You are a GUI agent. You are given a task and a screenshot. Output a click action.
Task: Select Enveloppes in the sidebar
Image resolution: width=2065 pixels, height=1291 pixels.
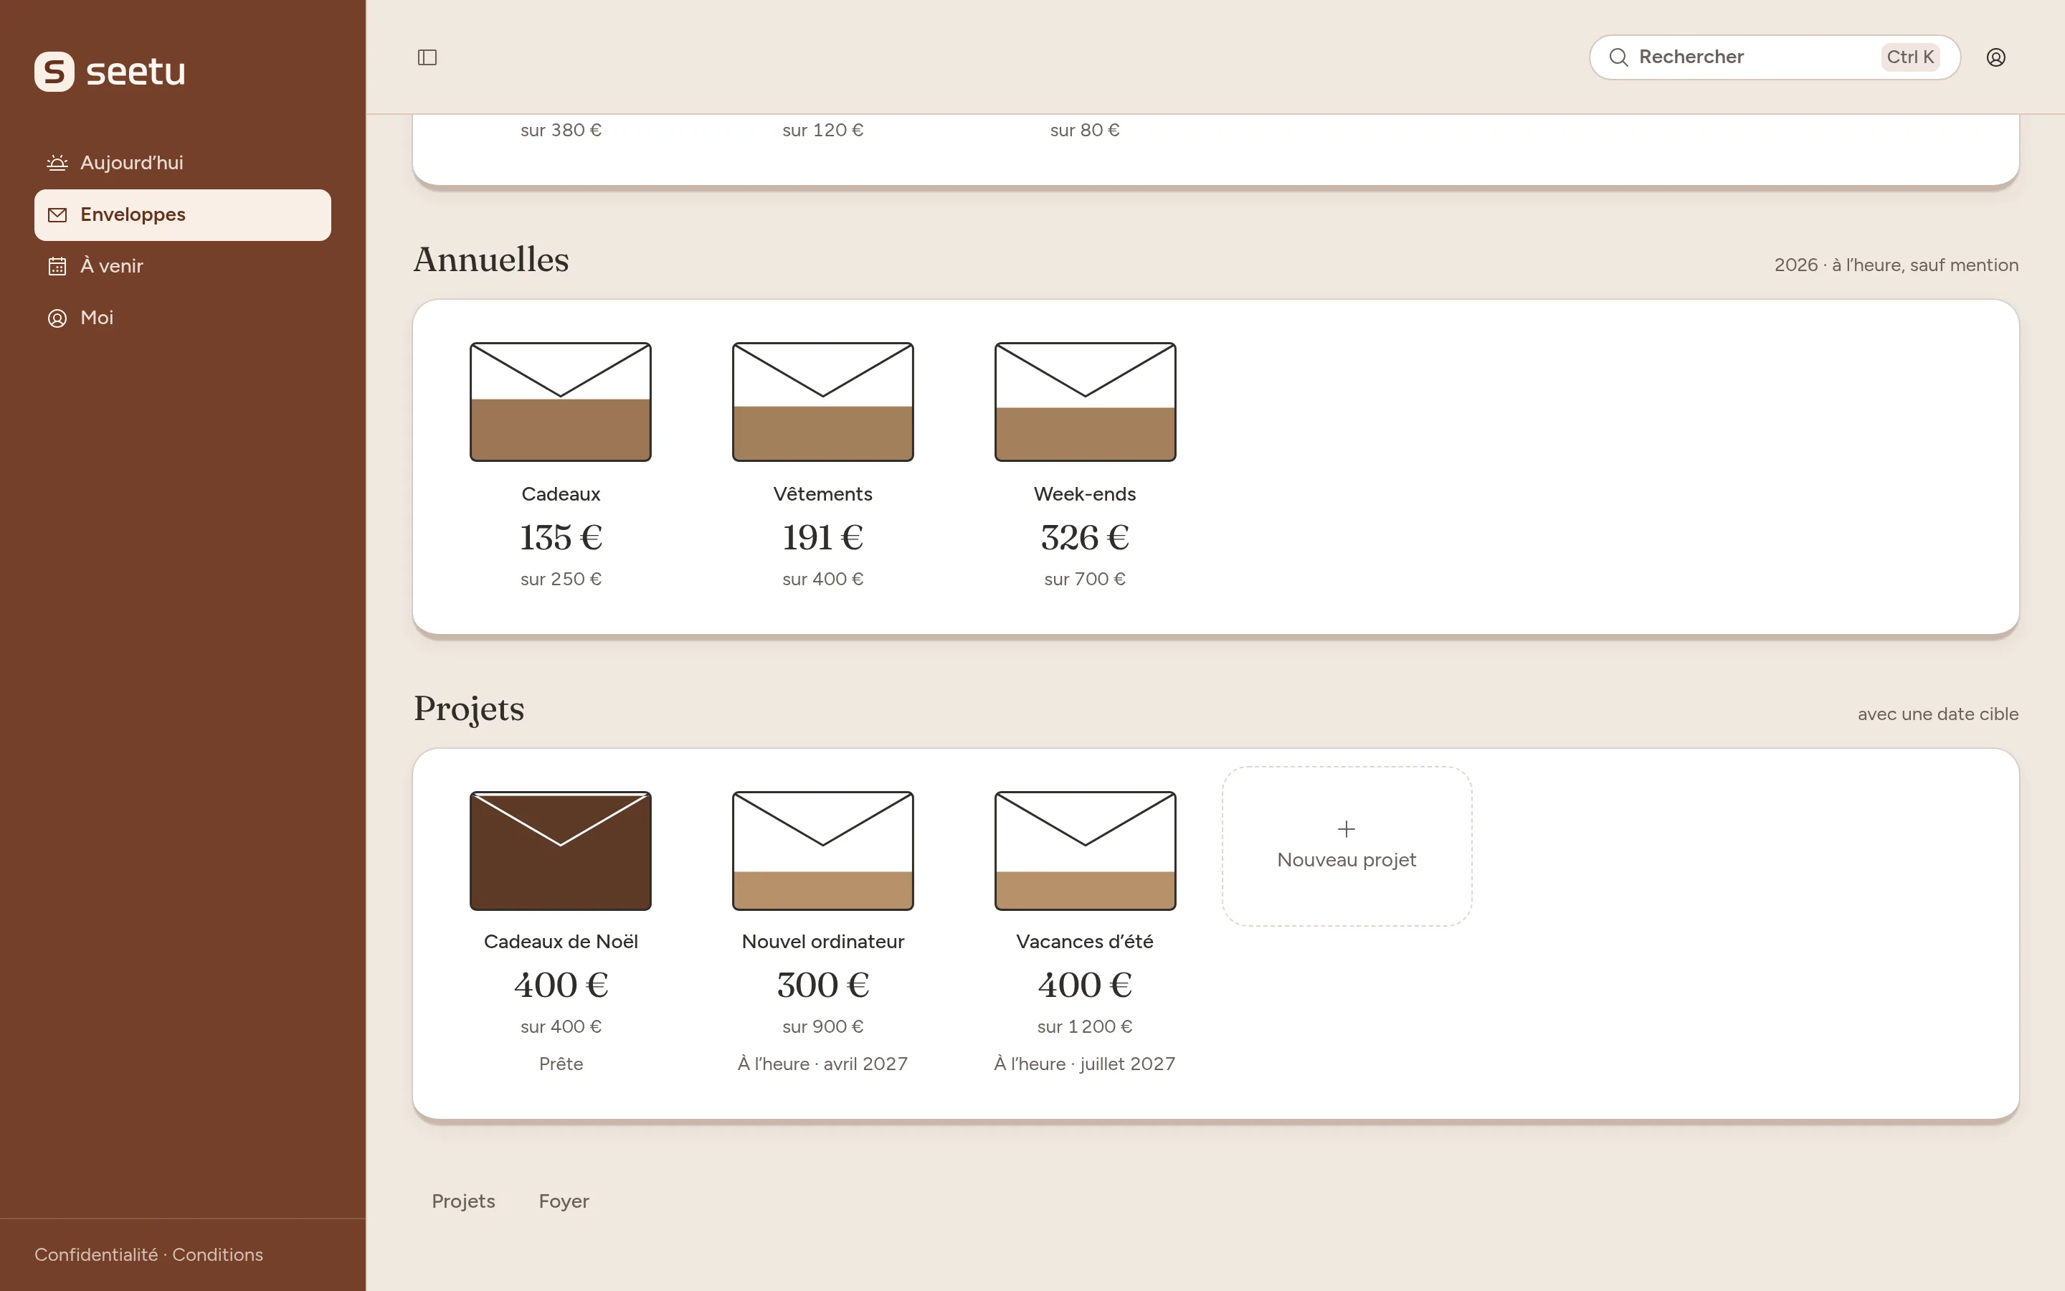pyautogui.click(x=183, y=215)
